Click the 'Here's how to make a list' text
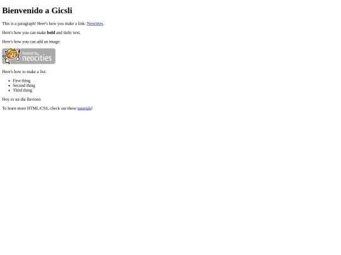The image size is (341, 255). (24, 72)
